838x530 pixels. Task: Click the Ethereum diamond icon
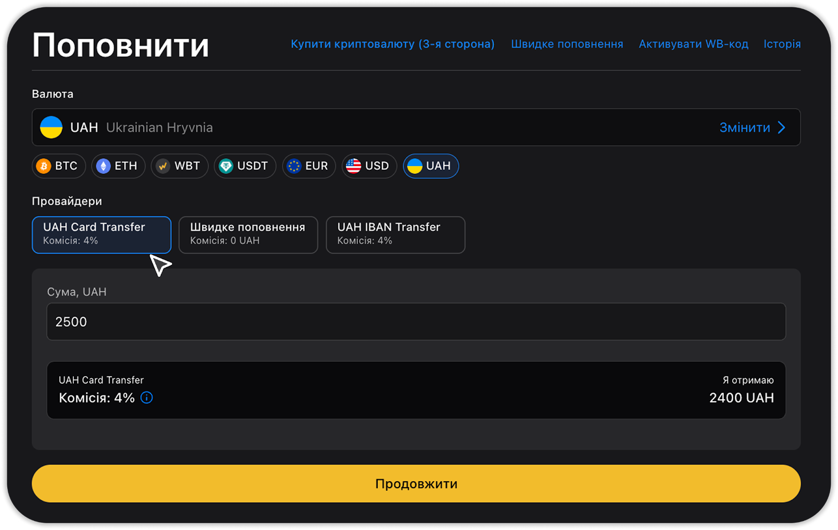pyautogui.click(x=103, y=166)
